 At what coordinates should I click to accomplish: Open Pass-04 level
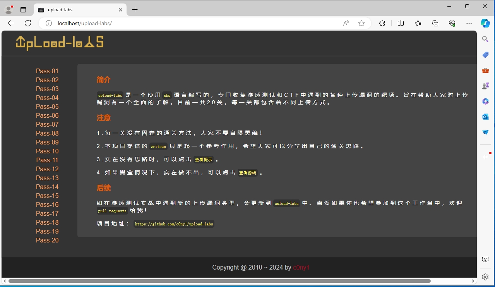pos(47,98)
